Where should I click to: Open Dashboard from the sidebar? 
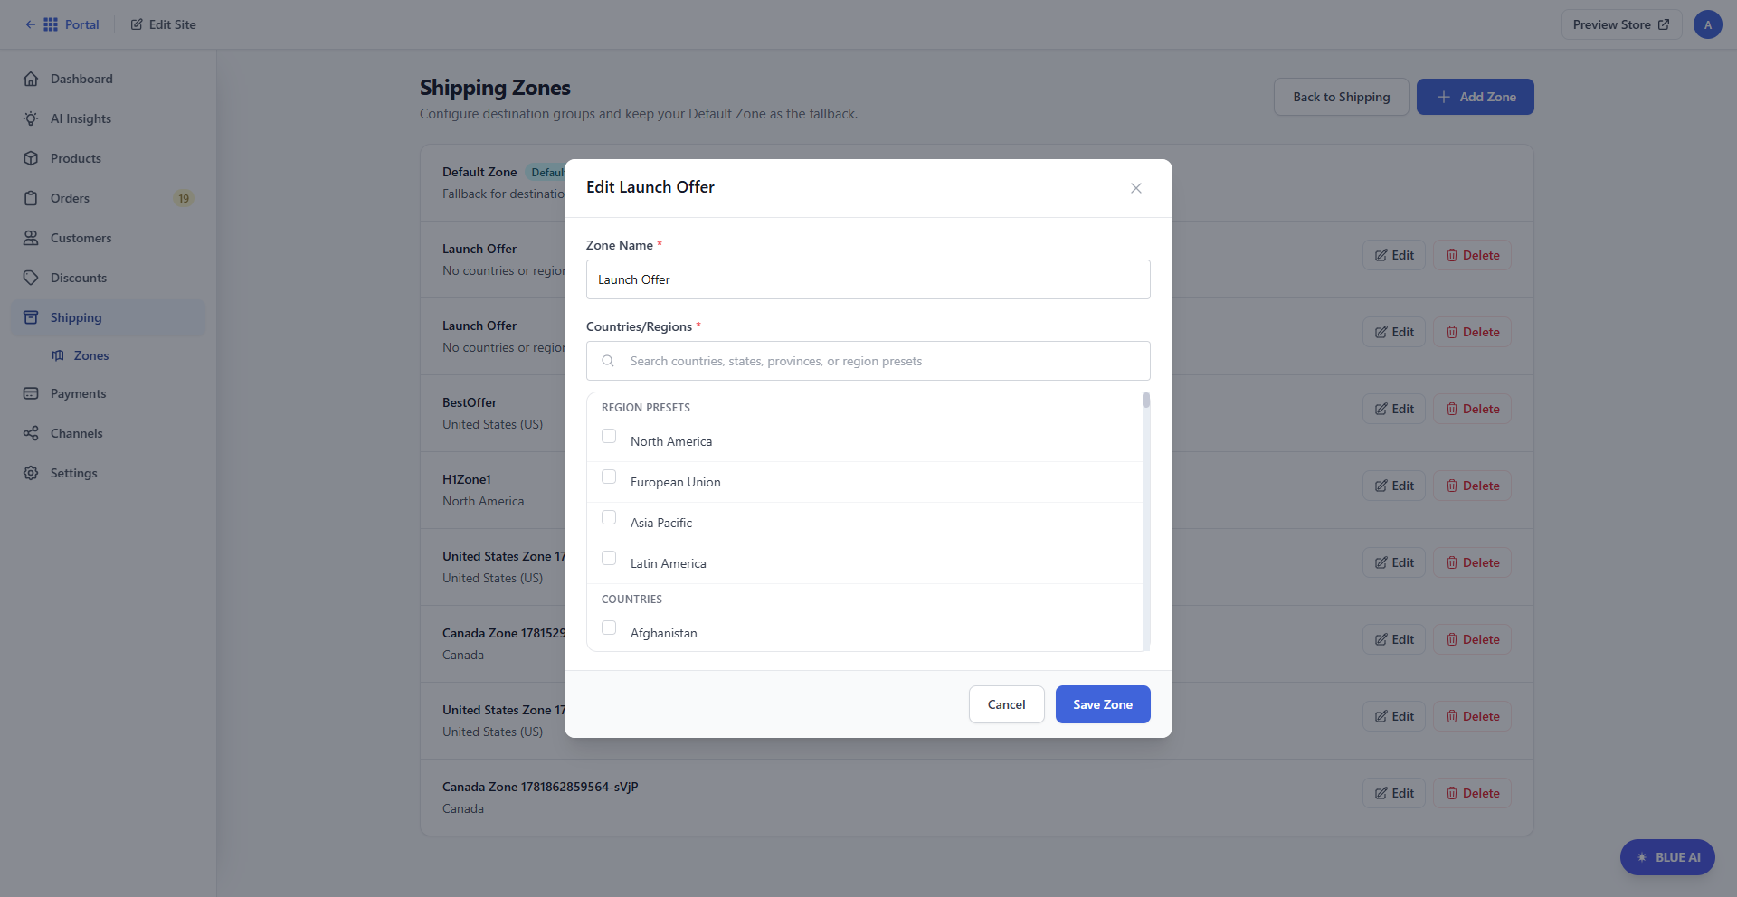pyautogui.click(x=108, y=79)
